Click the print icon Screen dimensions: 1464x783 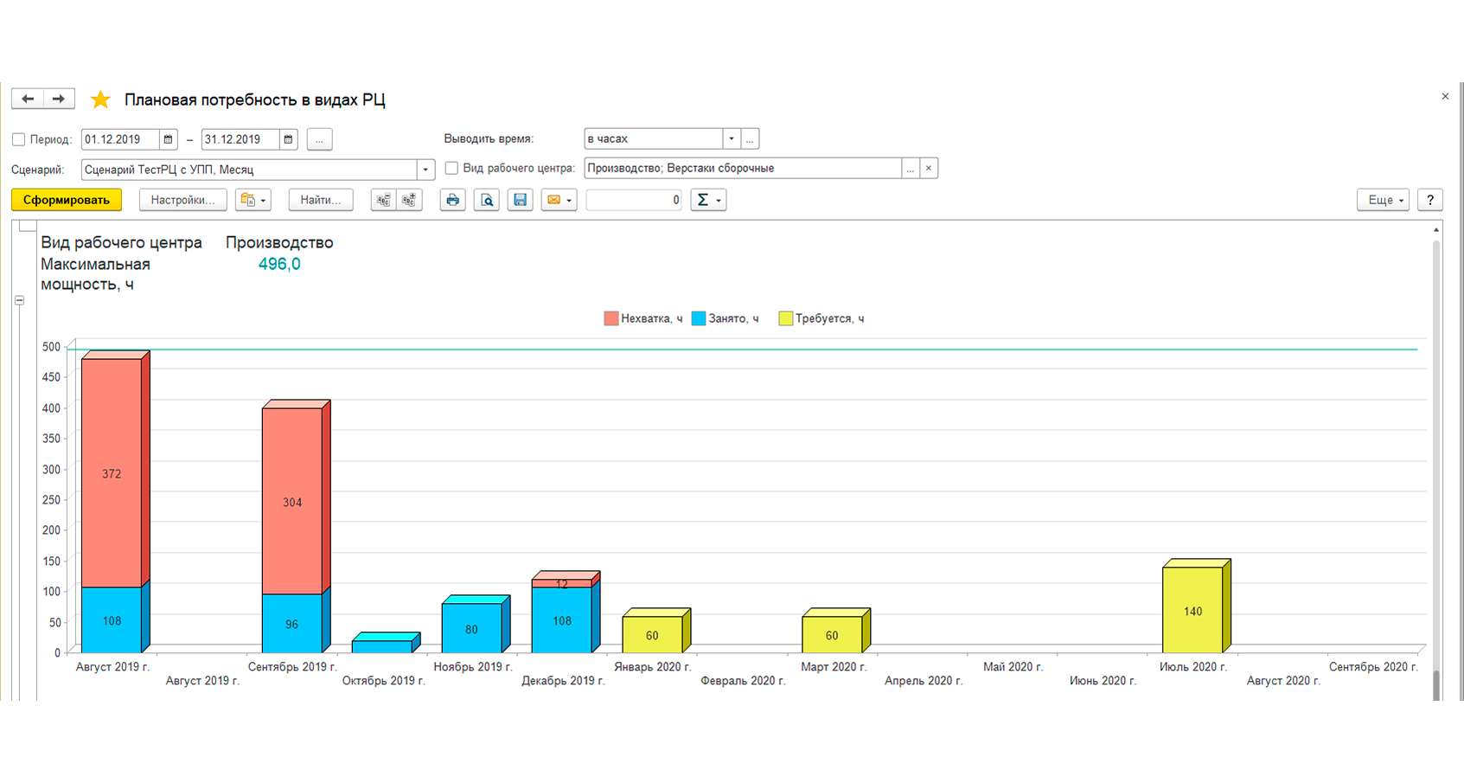click(452, 200)
